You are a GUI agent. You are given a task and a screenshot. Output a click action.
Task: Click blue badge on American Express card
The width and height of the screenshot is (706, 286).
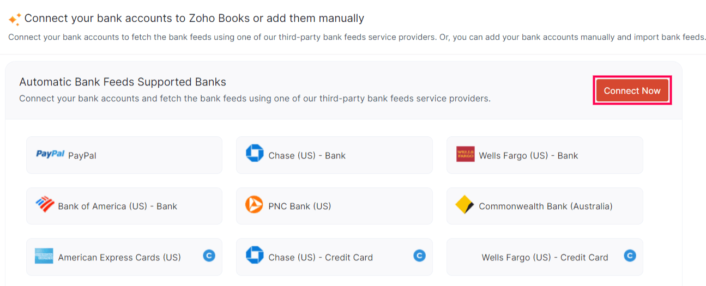coord(209,255)
